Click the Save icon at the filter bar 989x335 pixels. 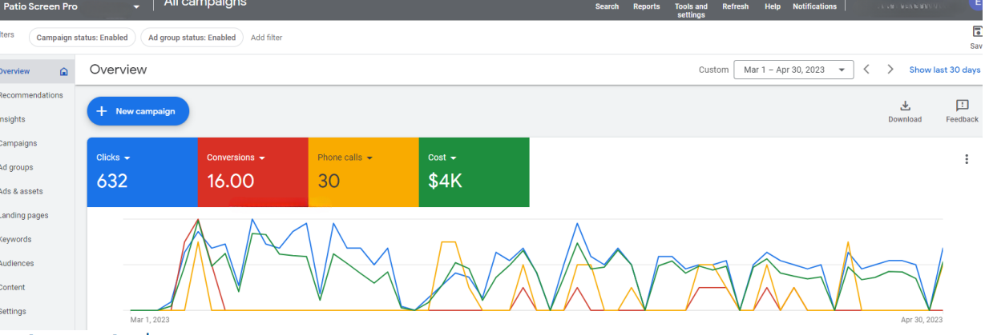[x=977, y=31]
